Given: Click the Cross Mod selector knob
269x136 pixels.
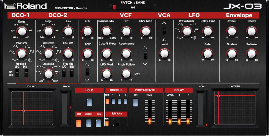Looking at the screenshot, I should pyautogui.click(x=49, y=74).
